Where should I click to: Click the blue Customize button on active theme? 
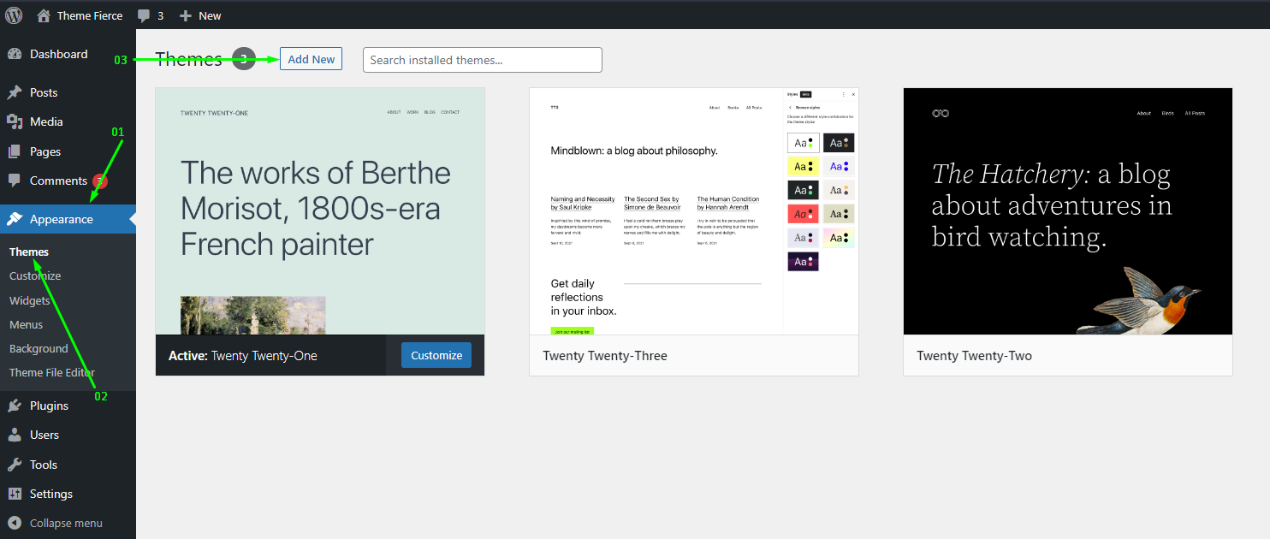[436, 355]
